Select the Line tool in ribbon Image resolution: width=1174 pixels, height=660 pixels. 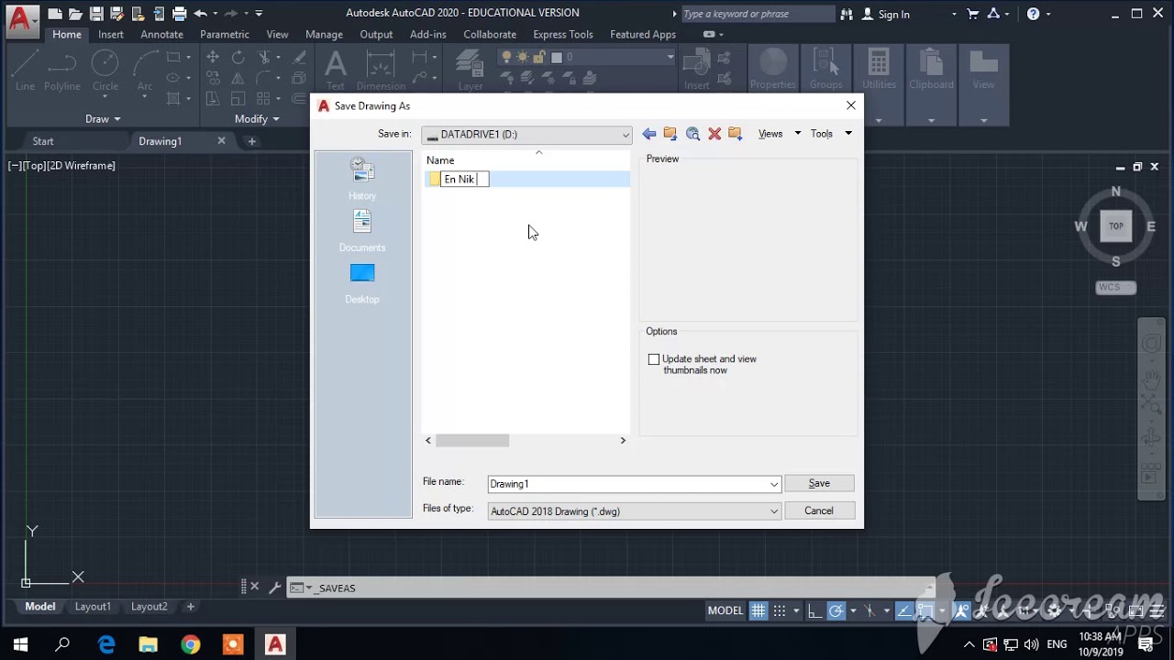25,71
